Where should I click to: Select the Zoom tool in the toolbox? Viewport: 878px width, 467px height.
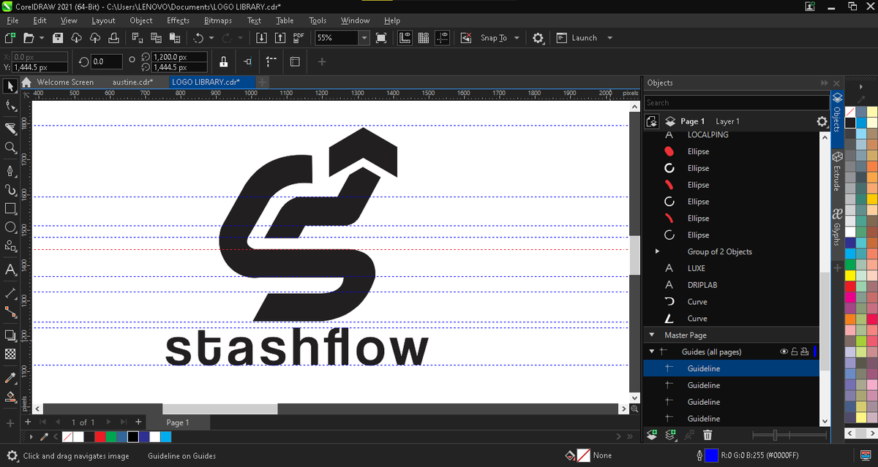coord(10,148)
